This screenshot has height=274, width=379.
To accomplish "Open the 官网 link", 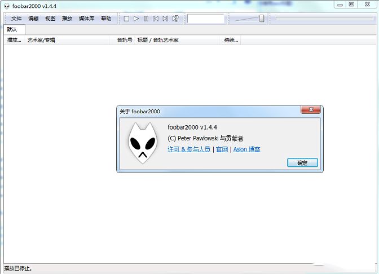I will pyautogui.click(x=222, y=149).
